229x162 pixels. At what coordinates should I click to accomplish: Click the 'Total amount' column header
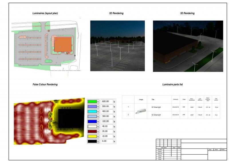coord(216,99)
